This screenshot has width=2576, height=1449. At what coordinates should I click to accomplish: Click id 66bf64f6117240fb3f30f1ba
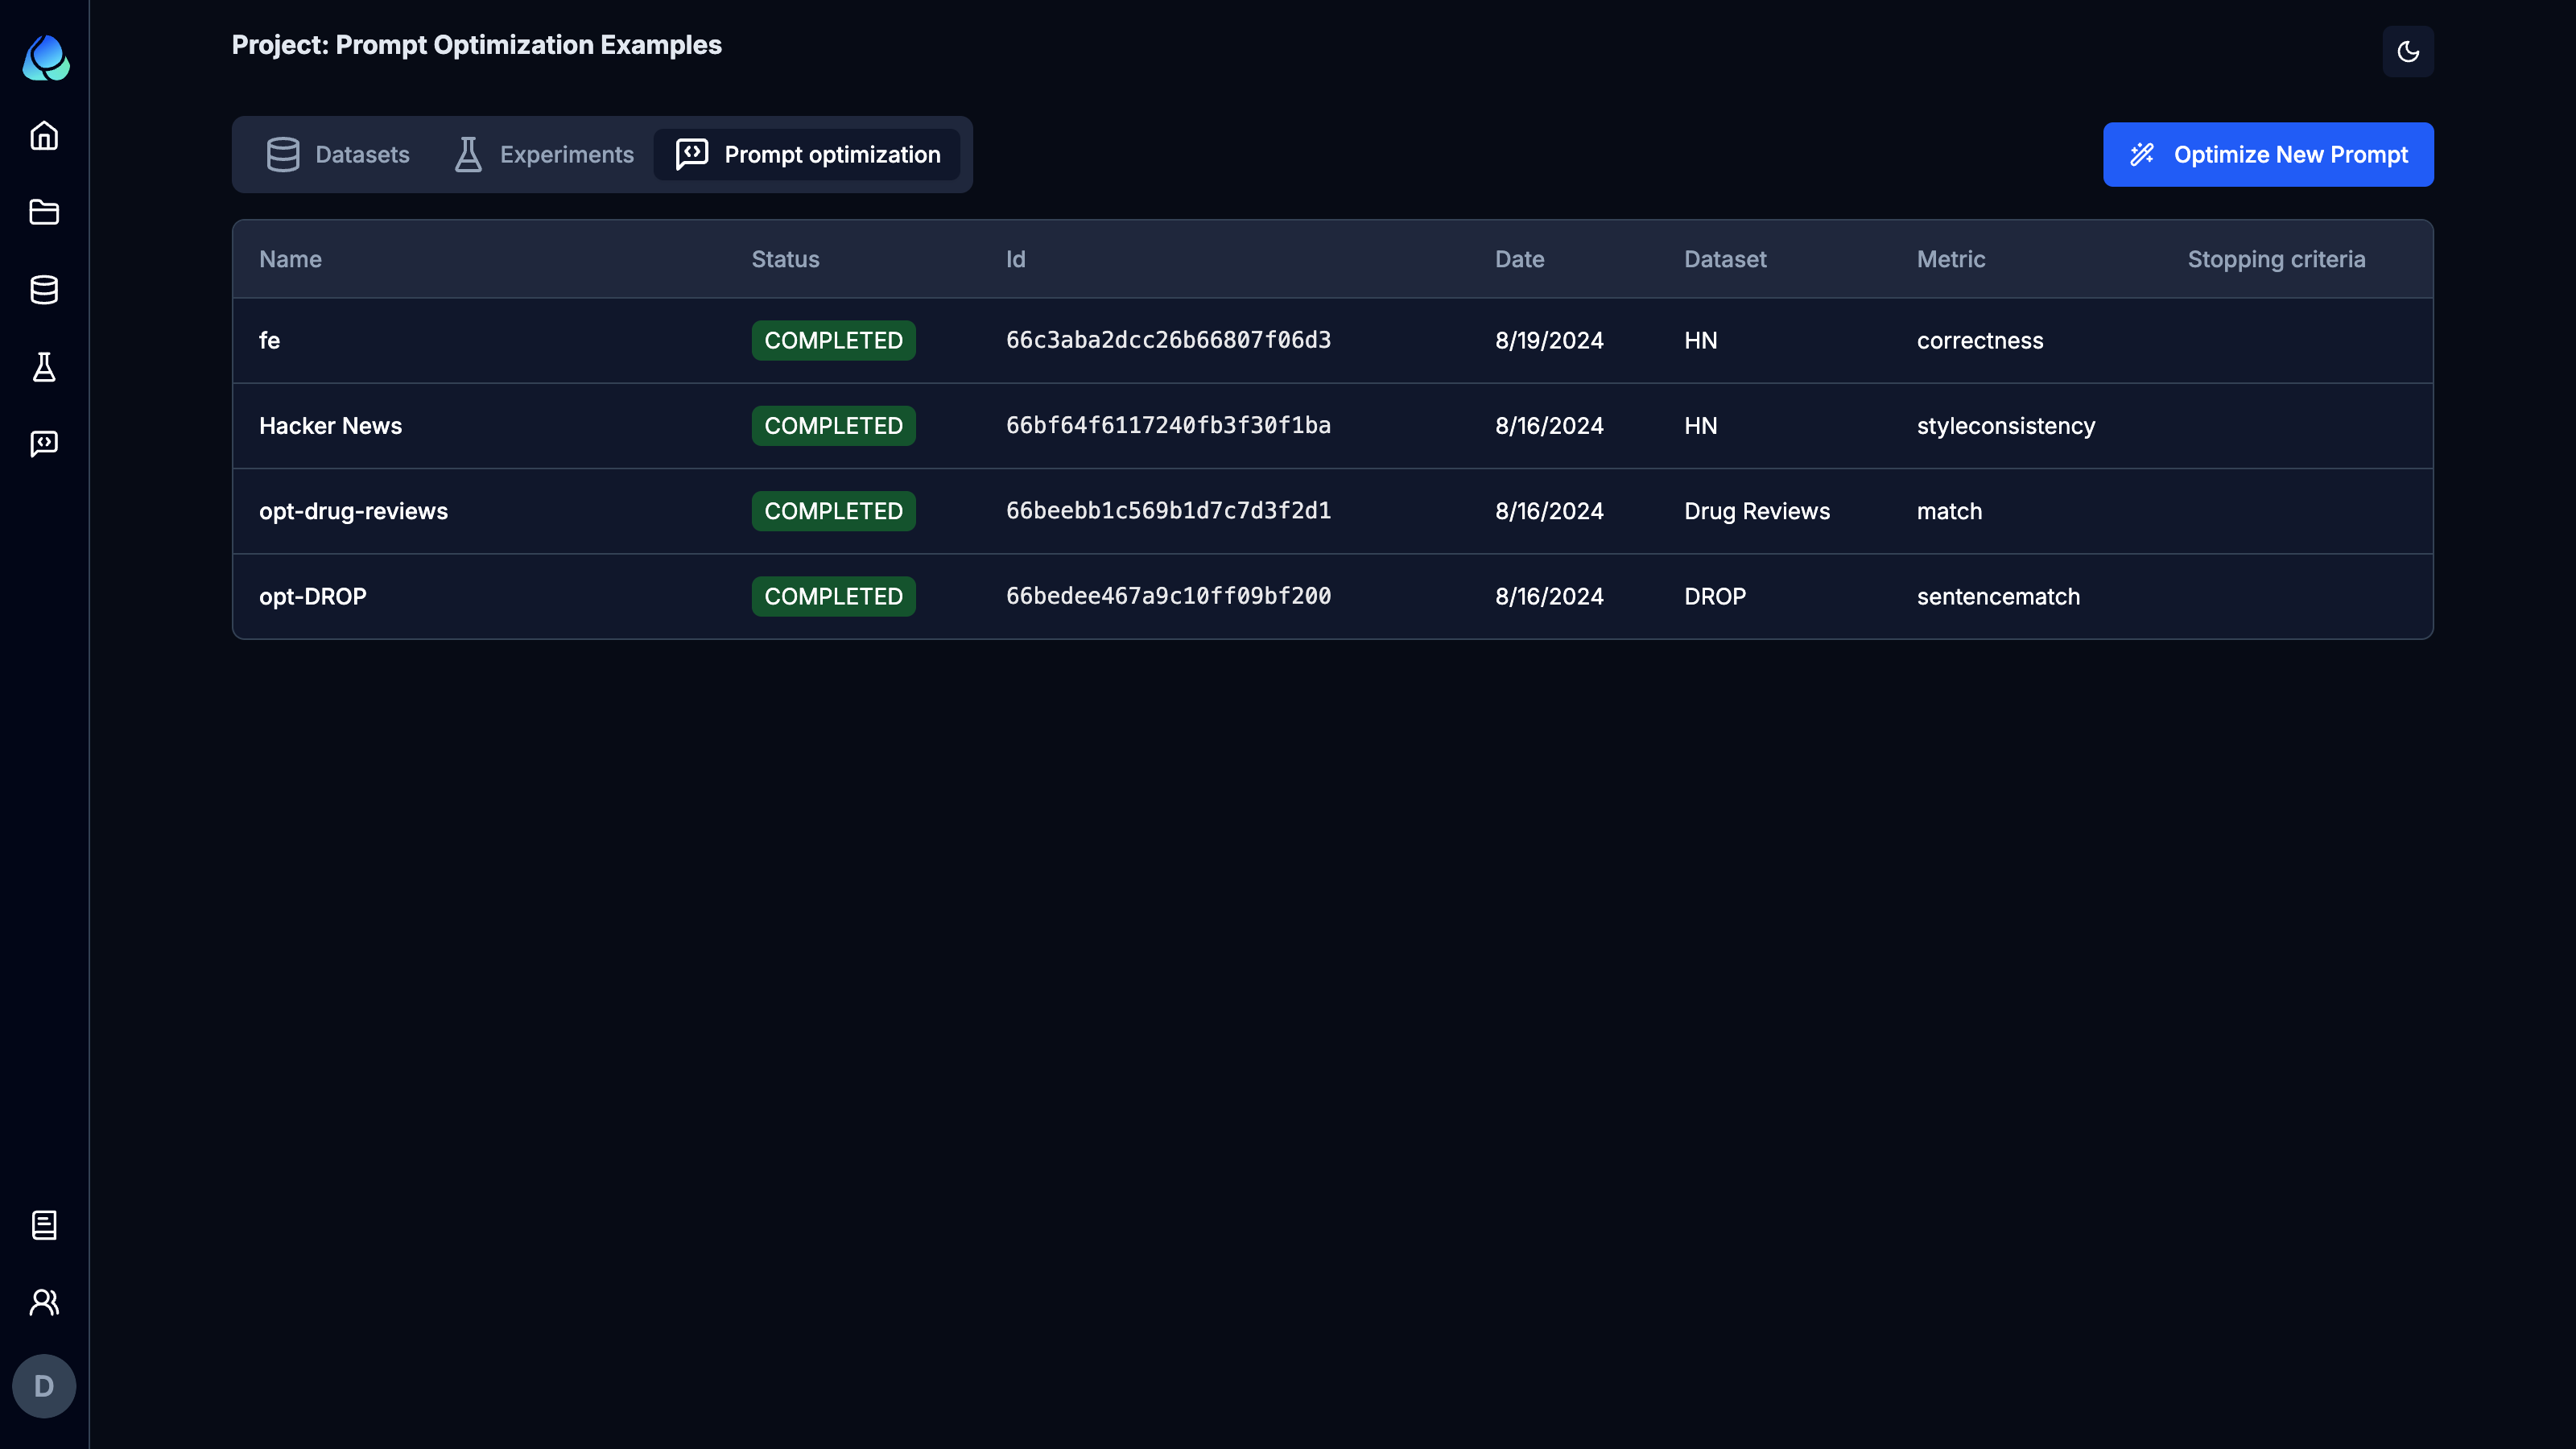coord(1168,425)
